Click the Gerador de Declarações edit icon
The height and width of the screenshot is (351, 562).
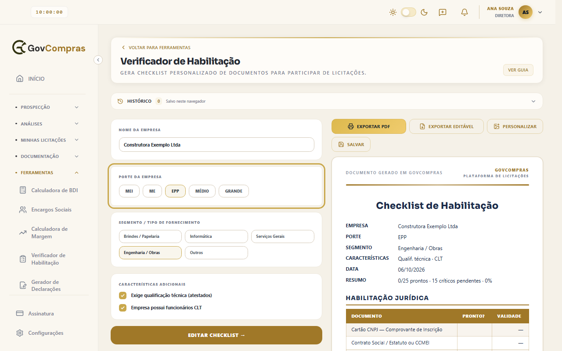click(23, 285)
